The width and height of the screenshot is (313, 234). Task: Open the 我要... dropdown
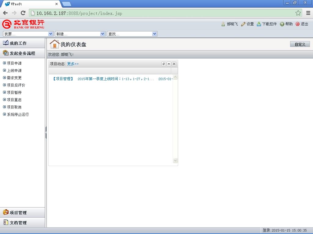point(28,34)
